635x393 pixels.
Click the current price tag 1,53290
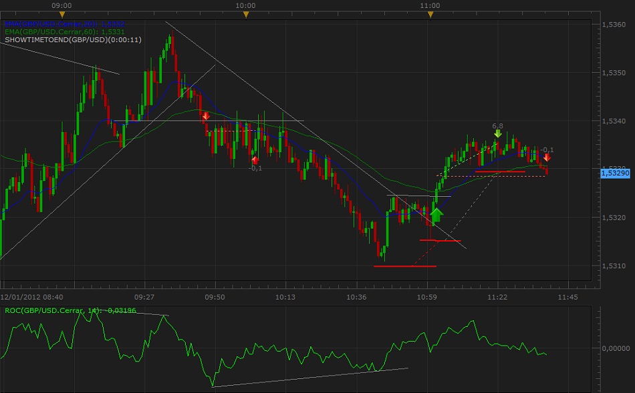[614, 173]
